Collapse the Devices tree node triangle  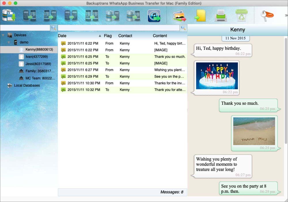[3, 35]
